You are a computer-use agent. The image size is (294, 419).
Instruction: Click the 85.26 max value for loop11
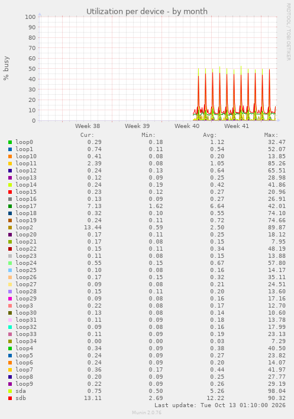click(x=277, y=164)
